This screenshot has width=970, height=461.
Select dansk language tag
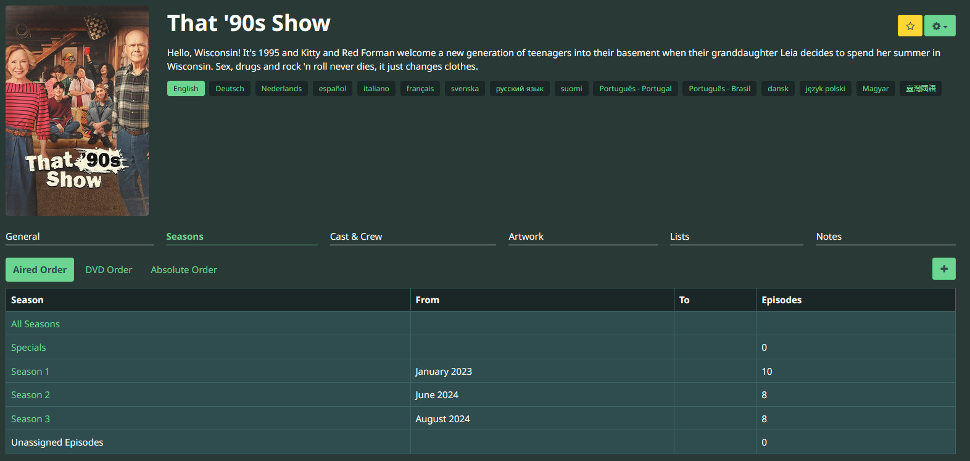click(x=778, y=89)
